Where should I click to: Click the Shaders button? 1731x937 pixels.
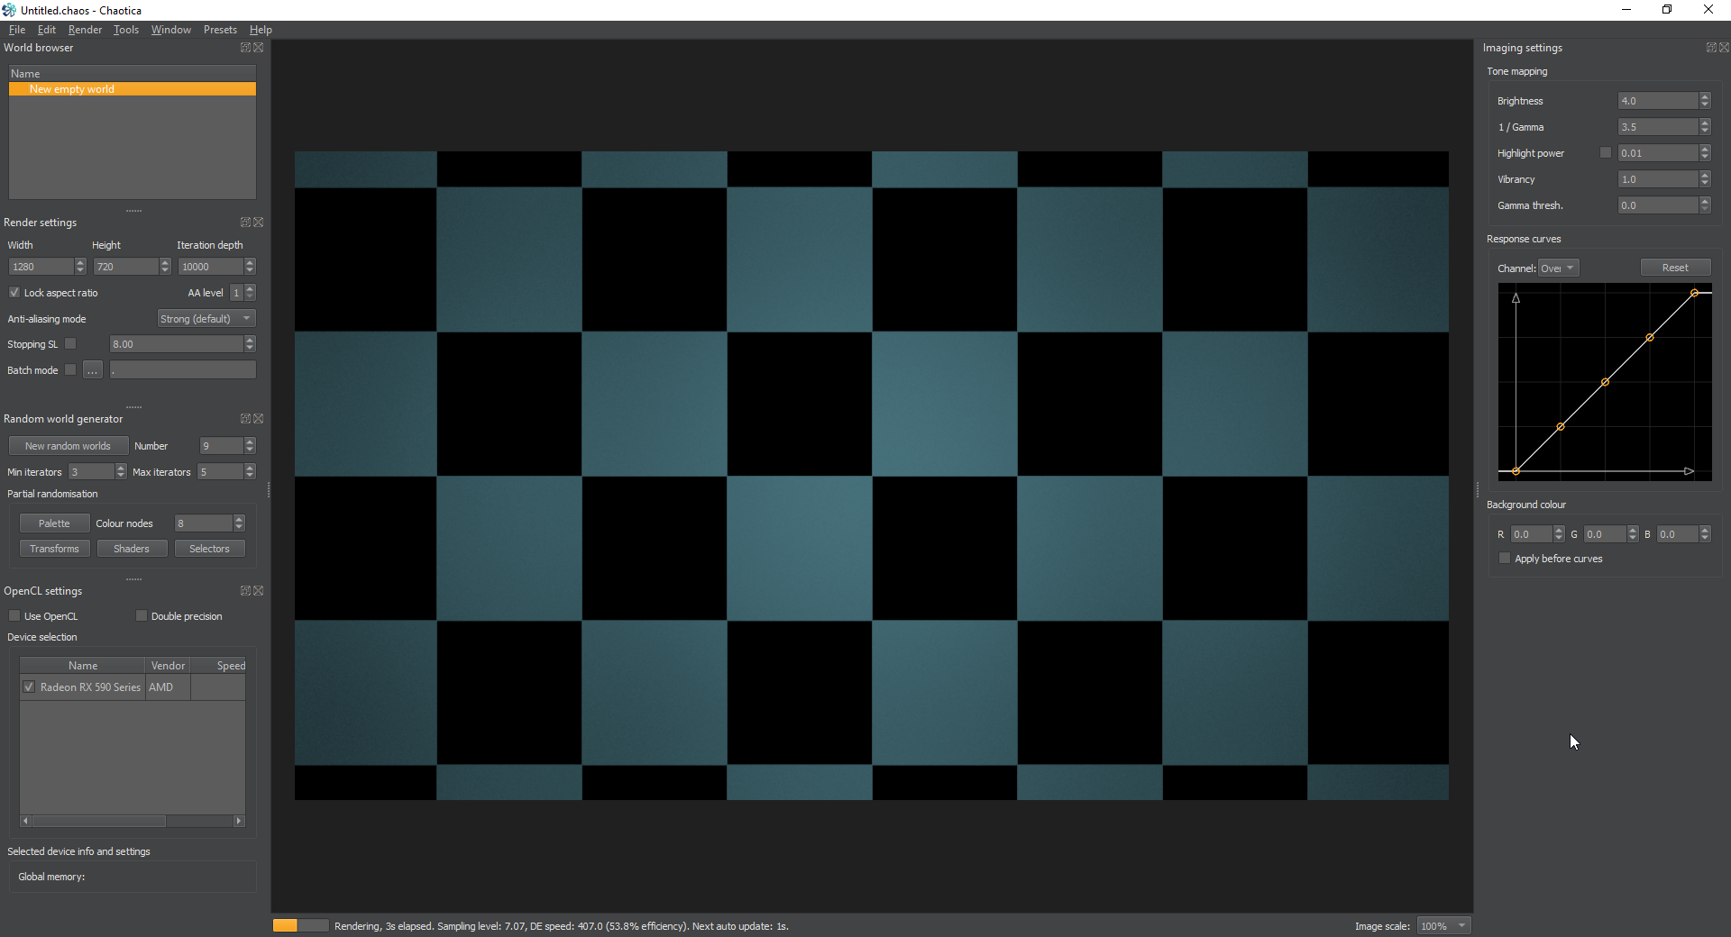coord(132,549)
